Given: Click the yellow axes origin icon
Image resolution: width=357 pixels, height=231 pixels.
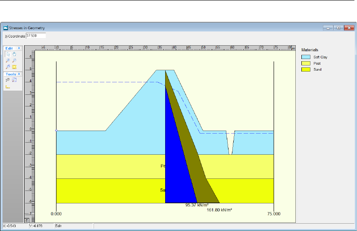Looking at the screenshot, I should coord(8,87).
